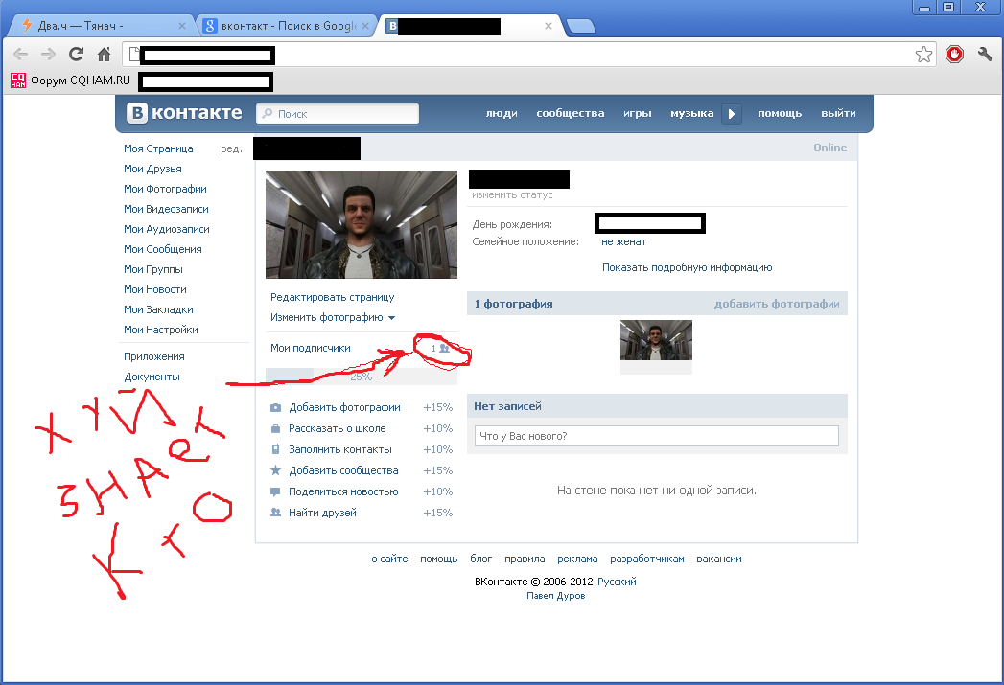
Task: Click Показать подробную информацию
Action: coord(687,267)
